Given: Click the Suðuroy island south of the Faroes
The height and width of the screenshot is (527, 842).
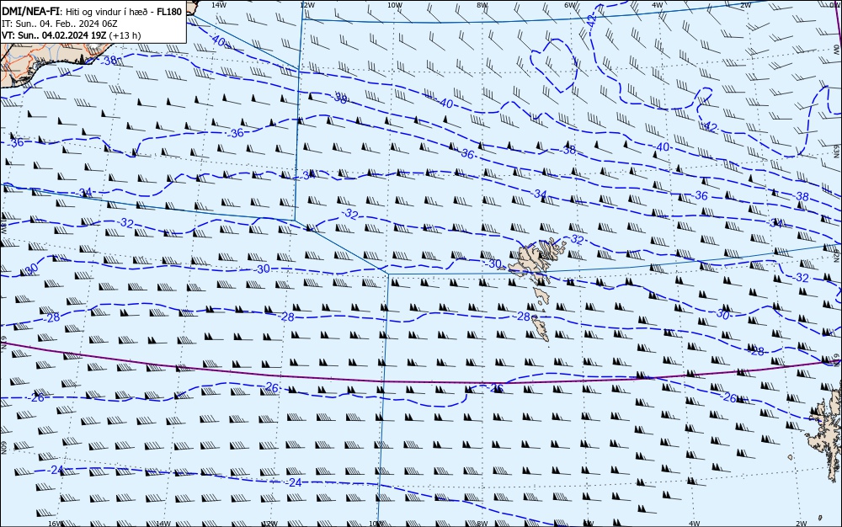Looking at the screenshot, I should (x=541, y=327).
